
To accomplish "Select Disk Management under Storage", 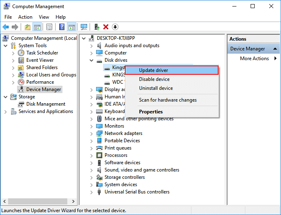I will [45, 104].
